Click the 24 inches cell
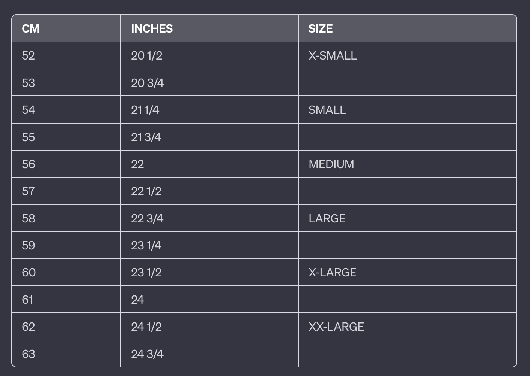Viewport: 530px width, 376px height. pyautogui.click(x=137, y=300)
